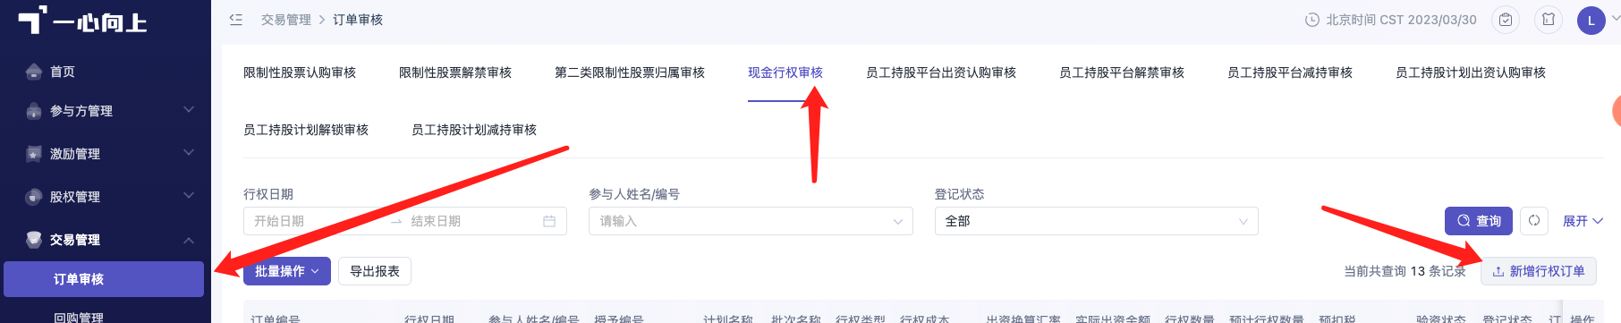Switch to 限制性股票认购审核 tab
The height and width of the screenshot is (323, 1621).
[300, 72]
